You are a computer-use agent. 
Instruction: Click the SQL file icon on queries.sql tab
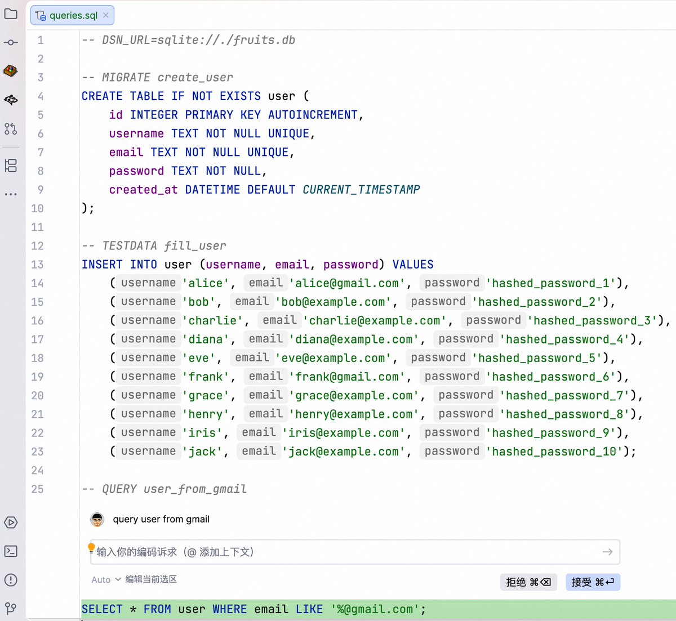point(41,15)
